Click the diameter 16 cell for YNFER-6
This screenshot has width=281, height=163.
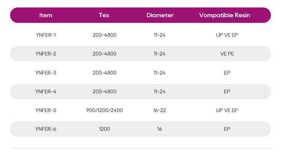click(160, 129)
